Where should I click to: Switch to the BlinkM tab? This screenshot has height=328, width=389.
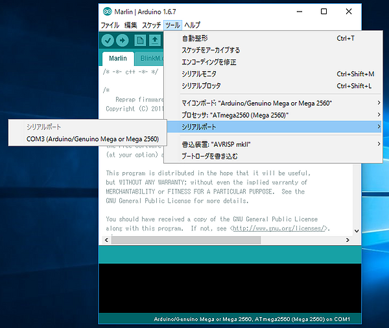tap(149, 59)
